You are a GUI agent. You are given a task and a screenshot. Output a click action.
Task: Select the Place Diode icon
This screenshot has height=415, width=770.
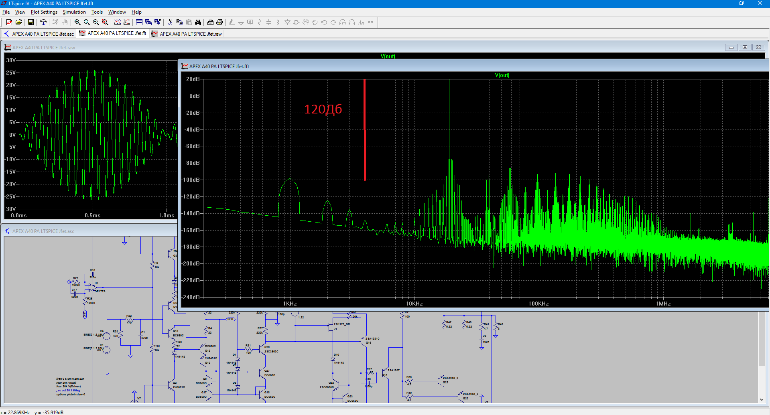287,22
